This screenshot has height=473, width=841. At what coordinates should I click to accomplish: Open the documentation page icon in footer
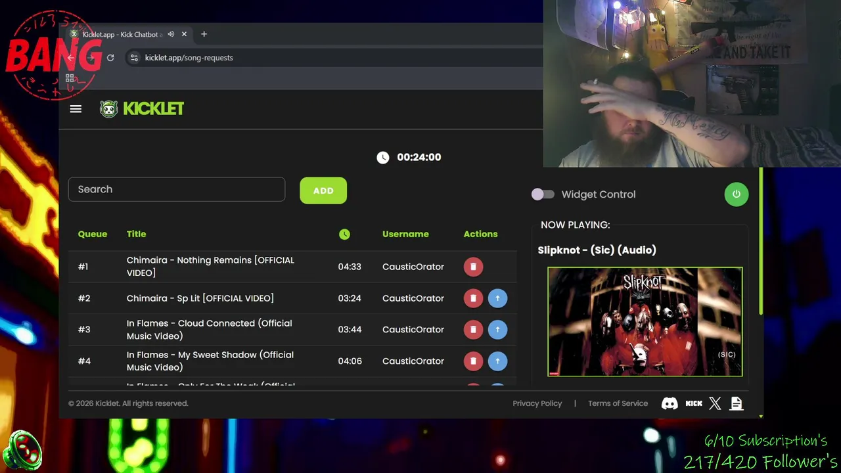click(x=737, y=403)
